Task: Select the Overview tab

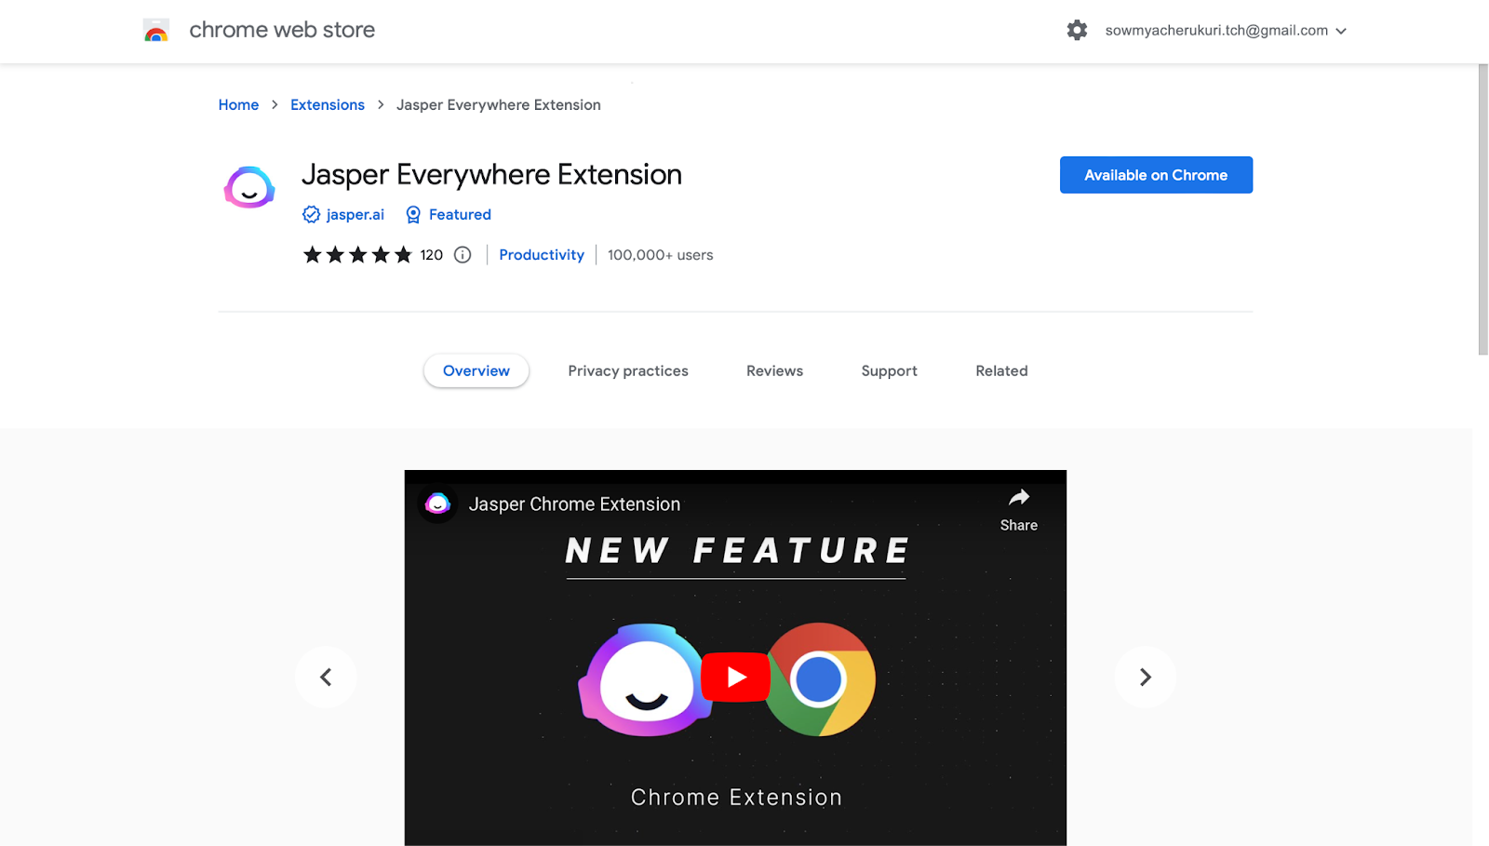Action: coord(476,370)
